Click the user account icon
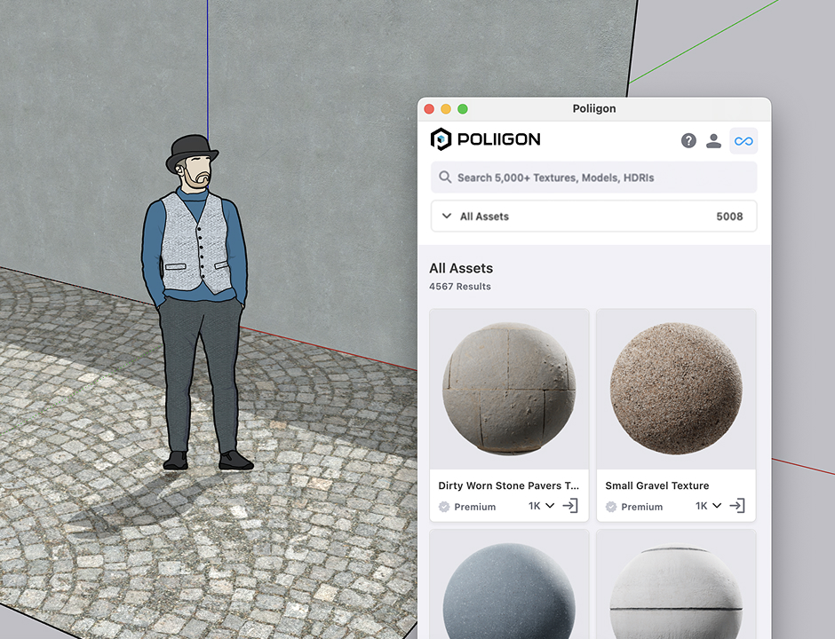This screenshot has height=639, width=835. 714,140
